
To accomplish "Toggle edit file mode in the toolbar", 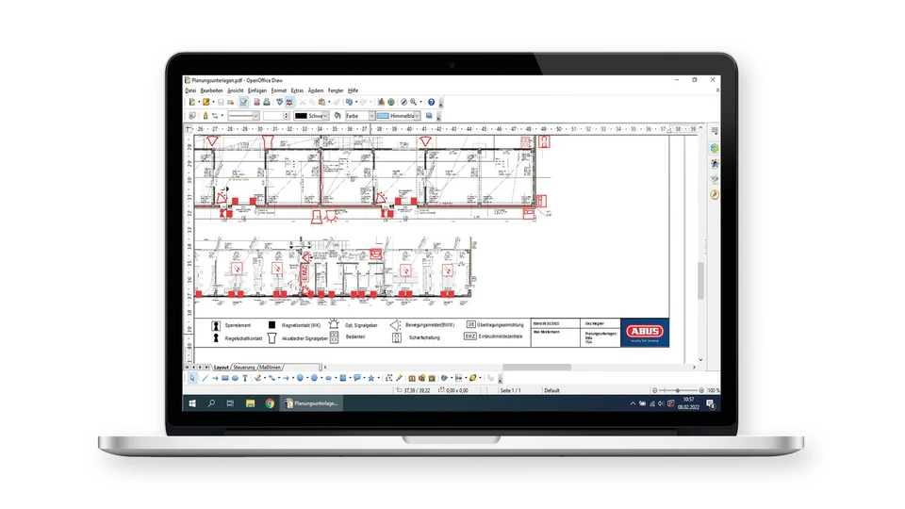I will 243,102.
